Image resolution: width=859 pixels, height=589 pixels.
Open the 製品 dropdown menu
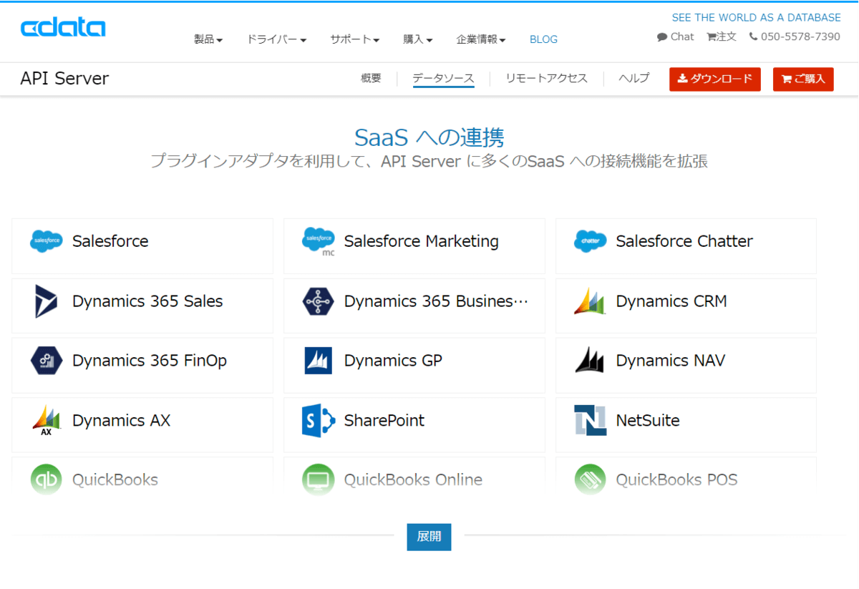pyautogui.click(x=208, y=39)
